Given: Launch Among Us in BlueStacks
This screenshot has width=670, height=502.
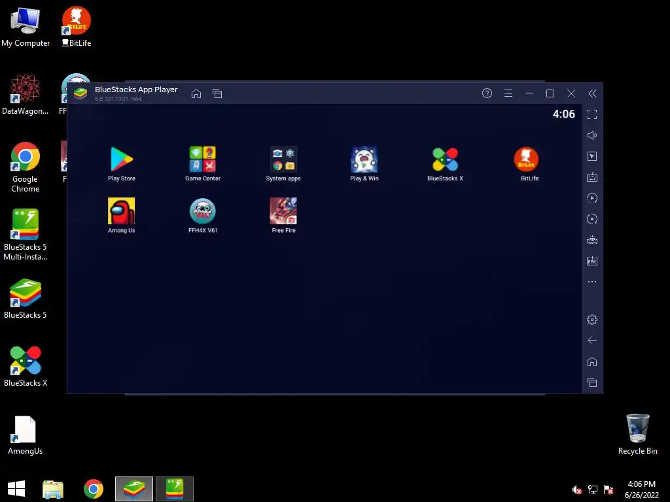Looking at the screenshot, I should point(122,215).
